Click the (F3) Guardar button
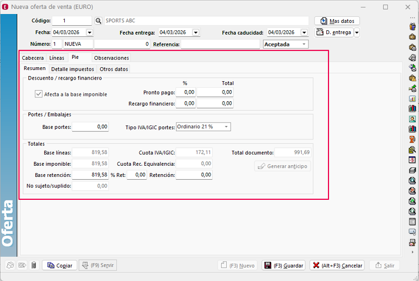The height and width of the screenshot is (281, 419). tap(283, 265)
